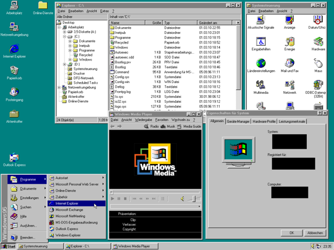334x250 pixels.
Task: Switch to Systemsteuerung taskbar button
Action: 40,246
